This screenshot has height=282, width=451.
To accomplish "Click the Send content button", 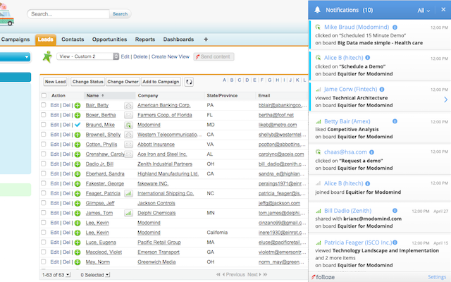I will [214, 56].
